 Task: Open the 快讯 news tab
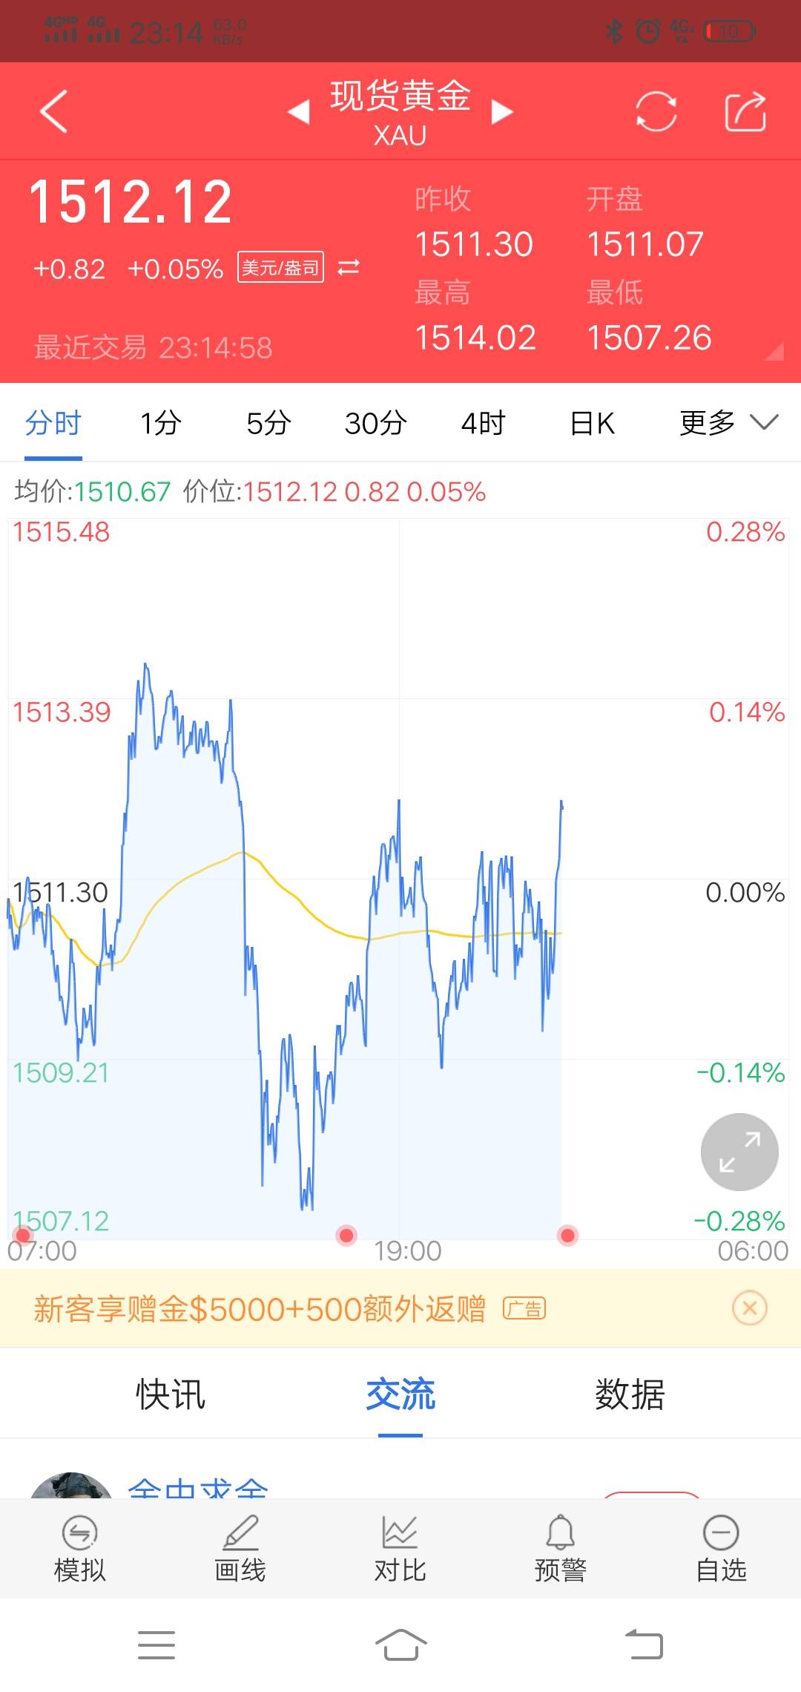point(171,1394)
